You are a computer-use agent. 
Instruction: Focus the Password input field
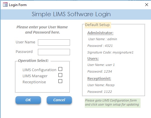point(54,52)
